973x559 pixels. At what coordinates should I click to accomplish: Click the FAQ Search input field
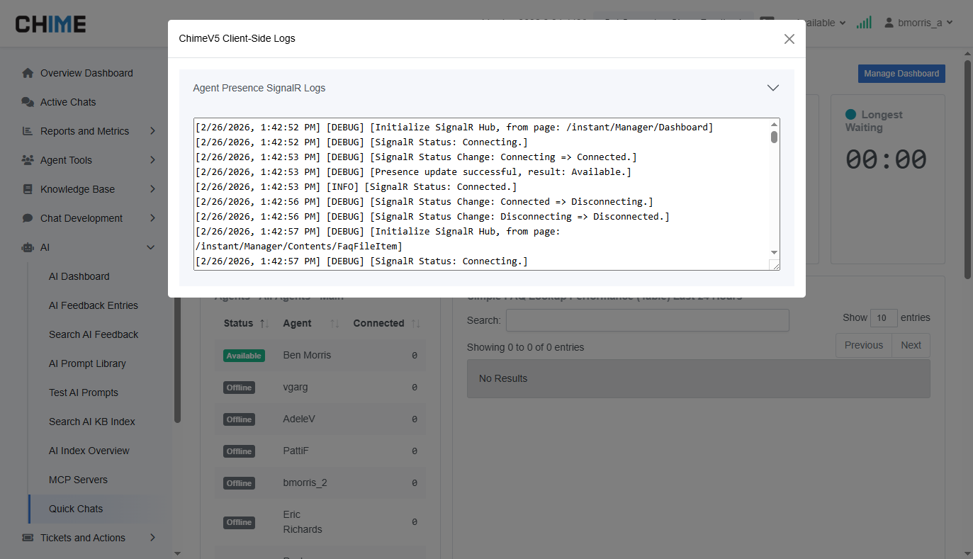pyautogui.click(x=647, y=320)
